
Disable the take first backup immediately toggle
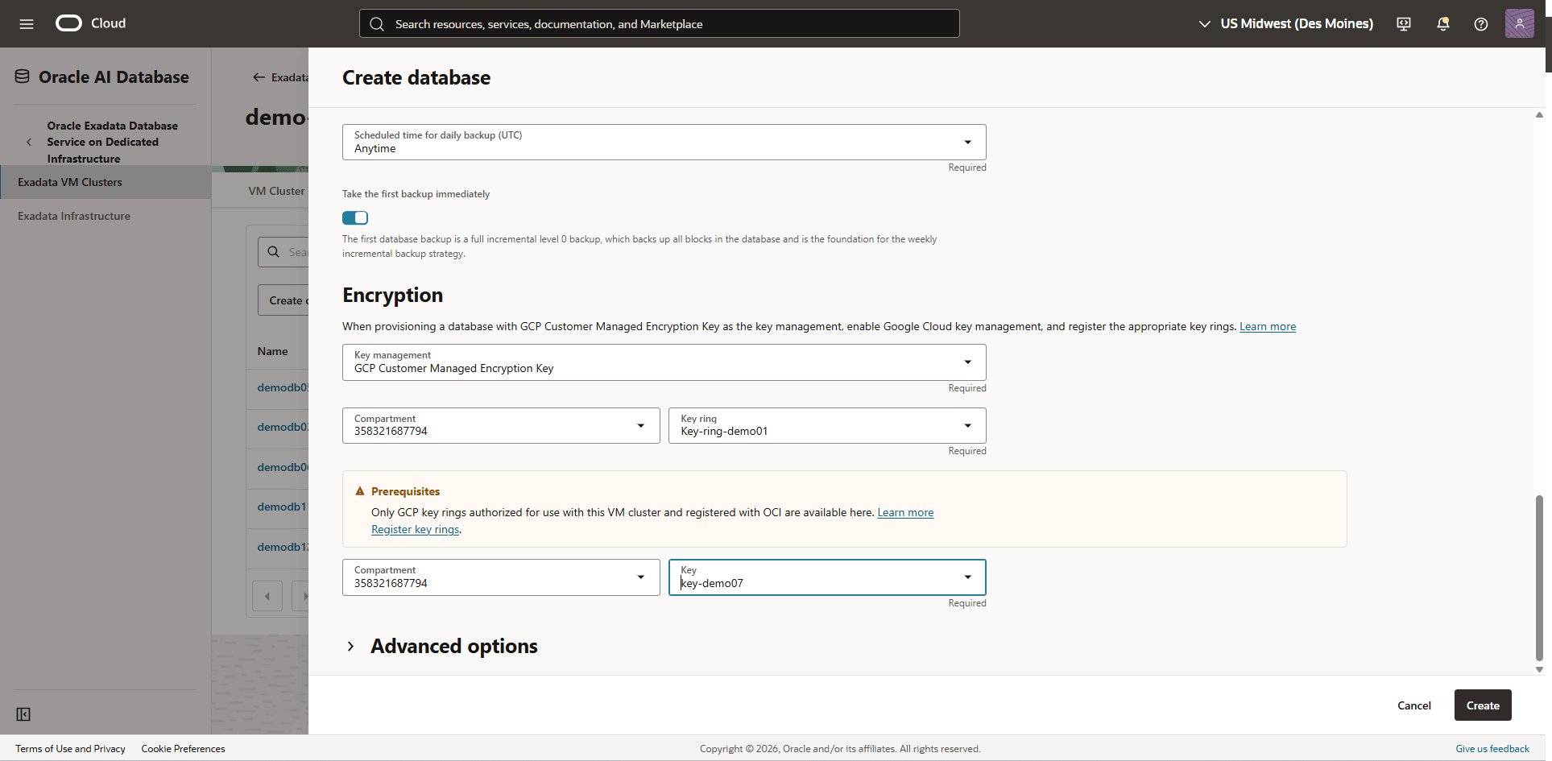(354, 217)
